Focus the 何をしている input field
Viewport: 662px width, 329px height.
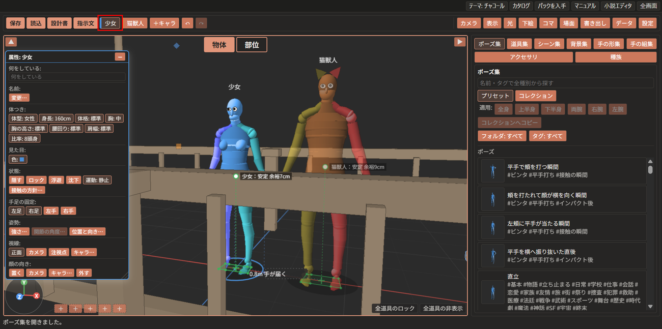tap(67, 77)
